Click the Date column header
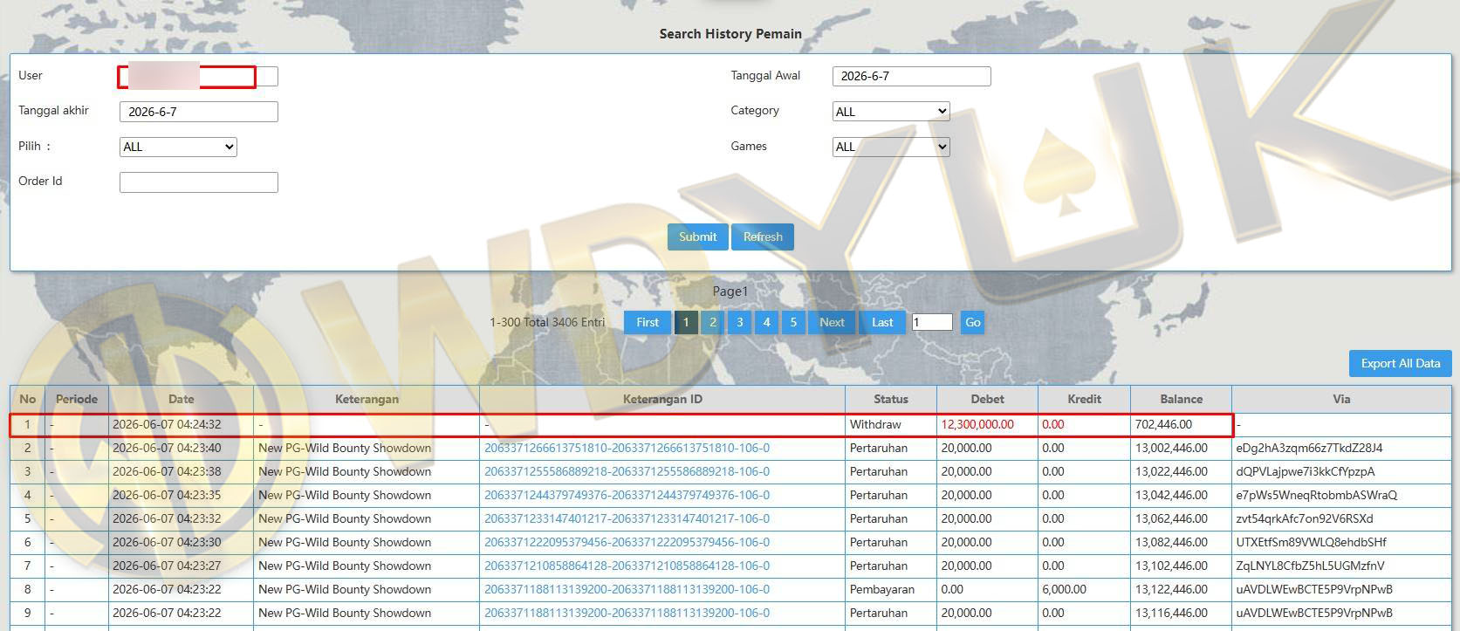This screenshot has width=1460, height=631. click(x=181, y=399)
